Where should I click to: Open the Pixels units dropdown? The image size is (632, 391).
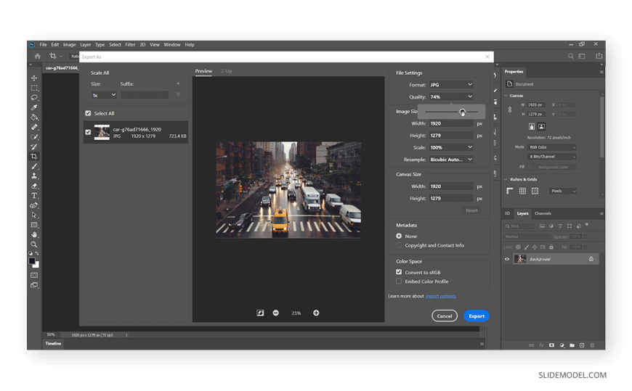pyautogui.click(x=563, y=191)
